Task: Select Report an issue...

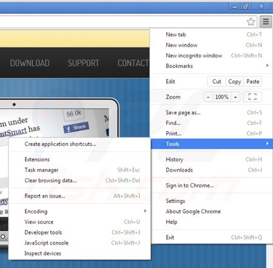Action: [79, 196]
